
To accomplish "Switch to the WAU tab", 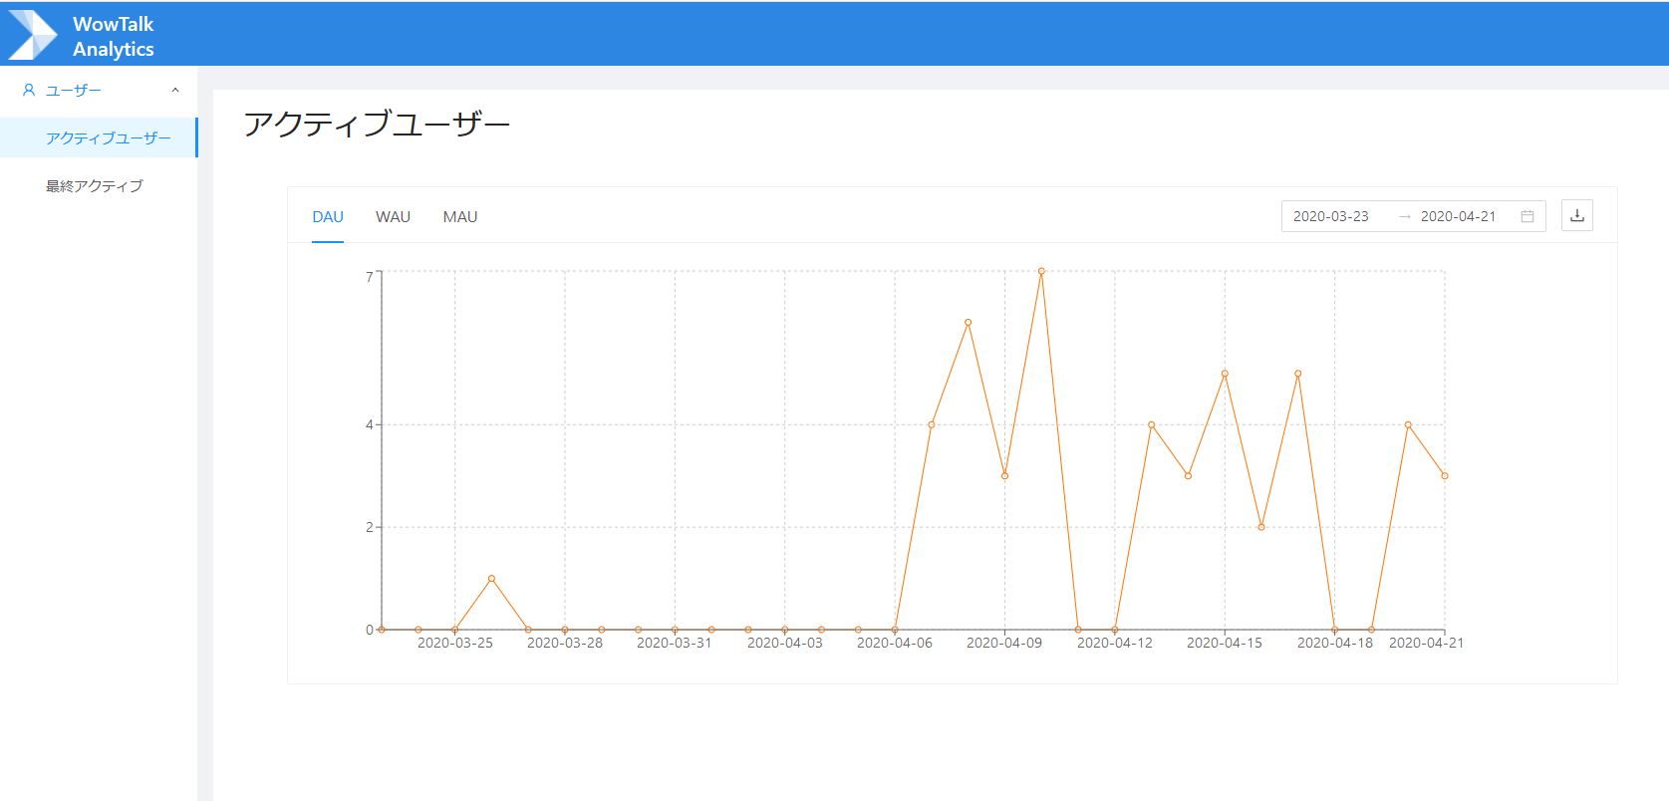I will coord(393,217).
